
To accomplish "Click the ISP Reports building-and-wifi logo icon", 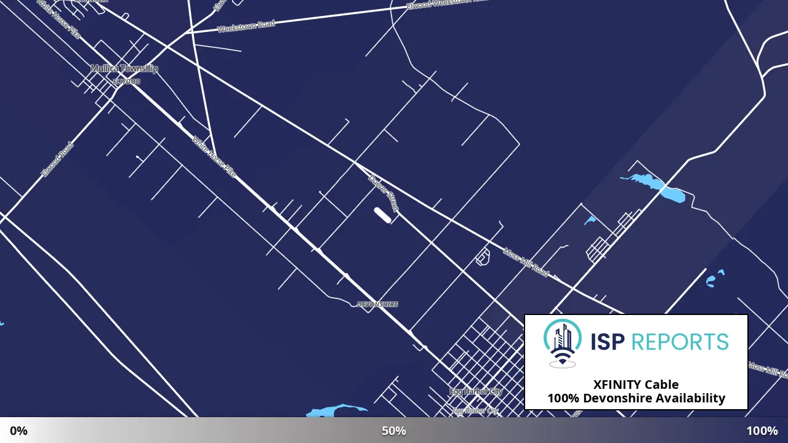I will (562, 343).
